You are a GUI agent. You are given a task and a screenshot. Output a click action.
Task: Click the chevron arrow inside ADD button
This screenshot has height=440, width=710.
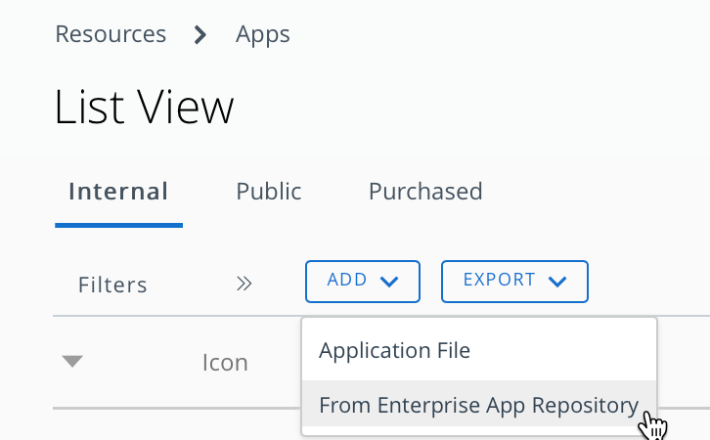click(389, 282)
